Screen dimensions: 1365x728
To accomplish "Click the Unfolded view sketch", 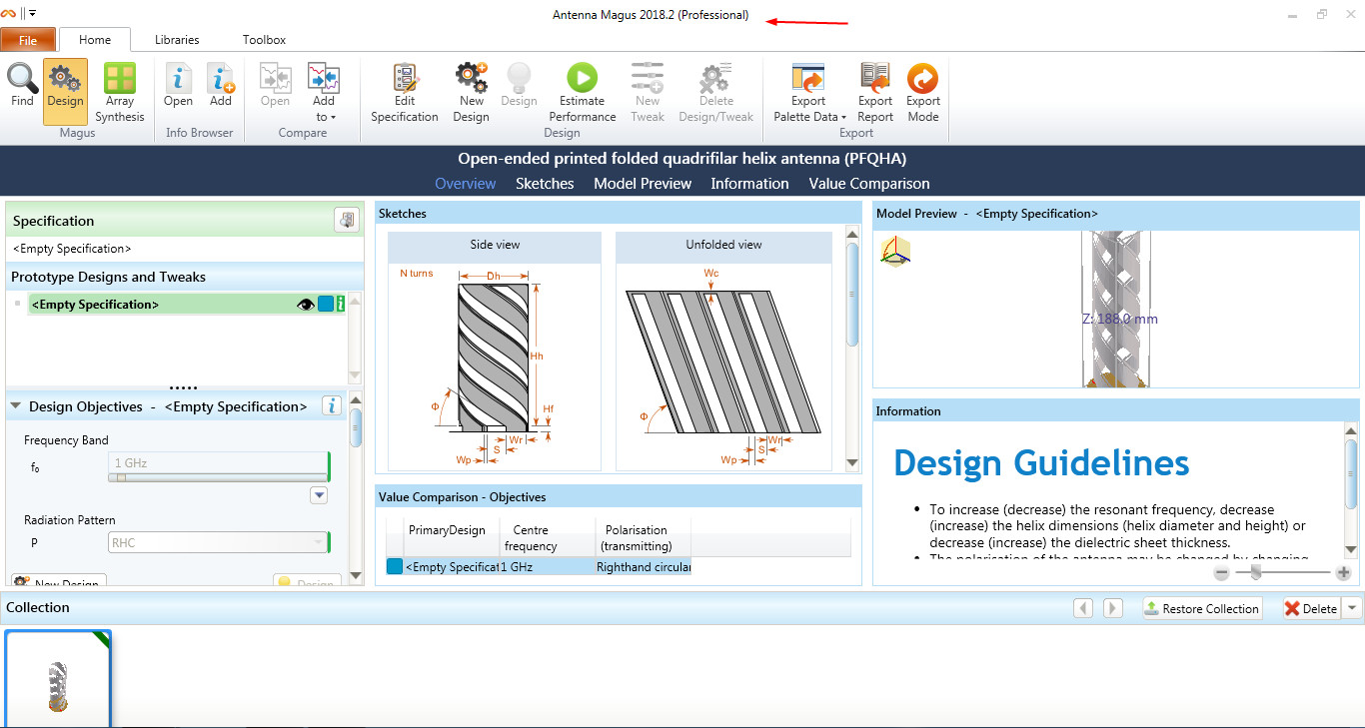I will 723,352.
